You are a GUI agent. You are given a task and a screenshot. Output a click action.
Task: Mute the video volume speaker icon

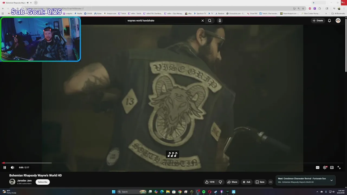(x=12, y=167)
